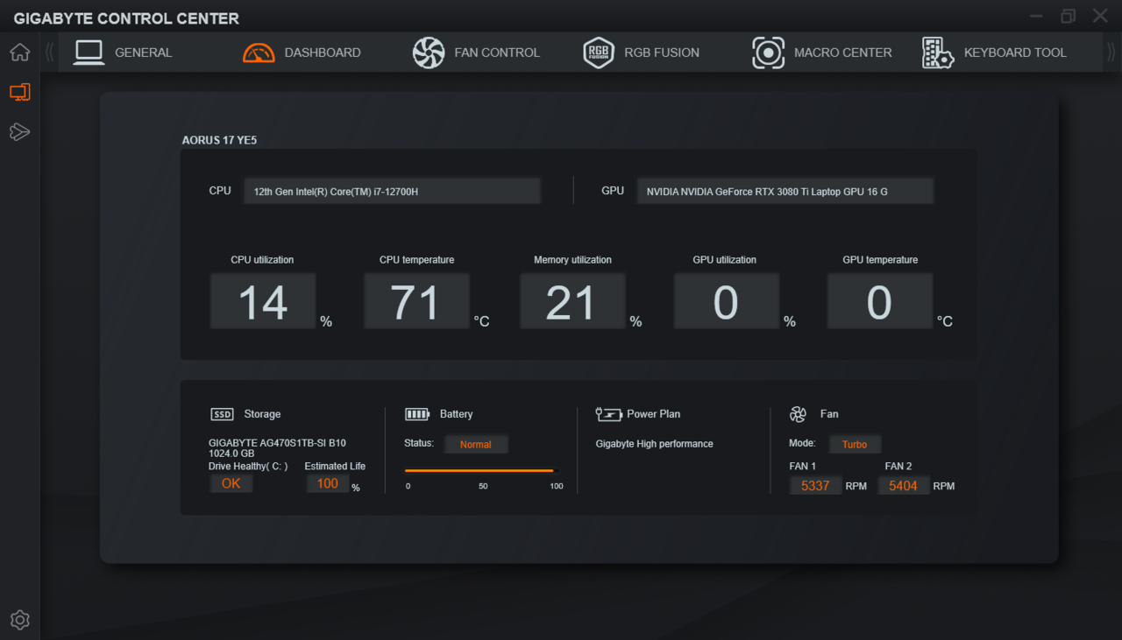The height and width of the screenshot is (640, 1122).
Task: Open the Dashboard tab label
Action: [322, 53]
